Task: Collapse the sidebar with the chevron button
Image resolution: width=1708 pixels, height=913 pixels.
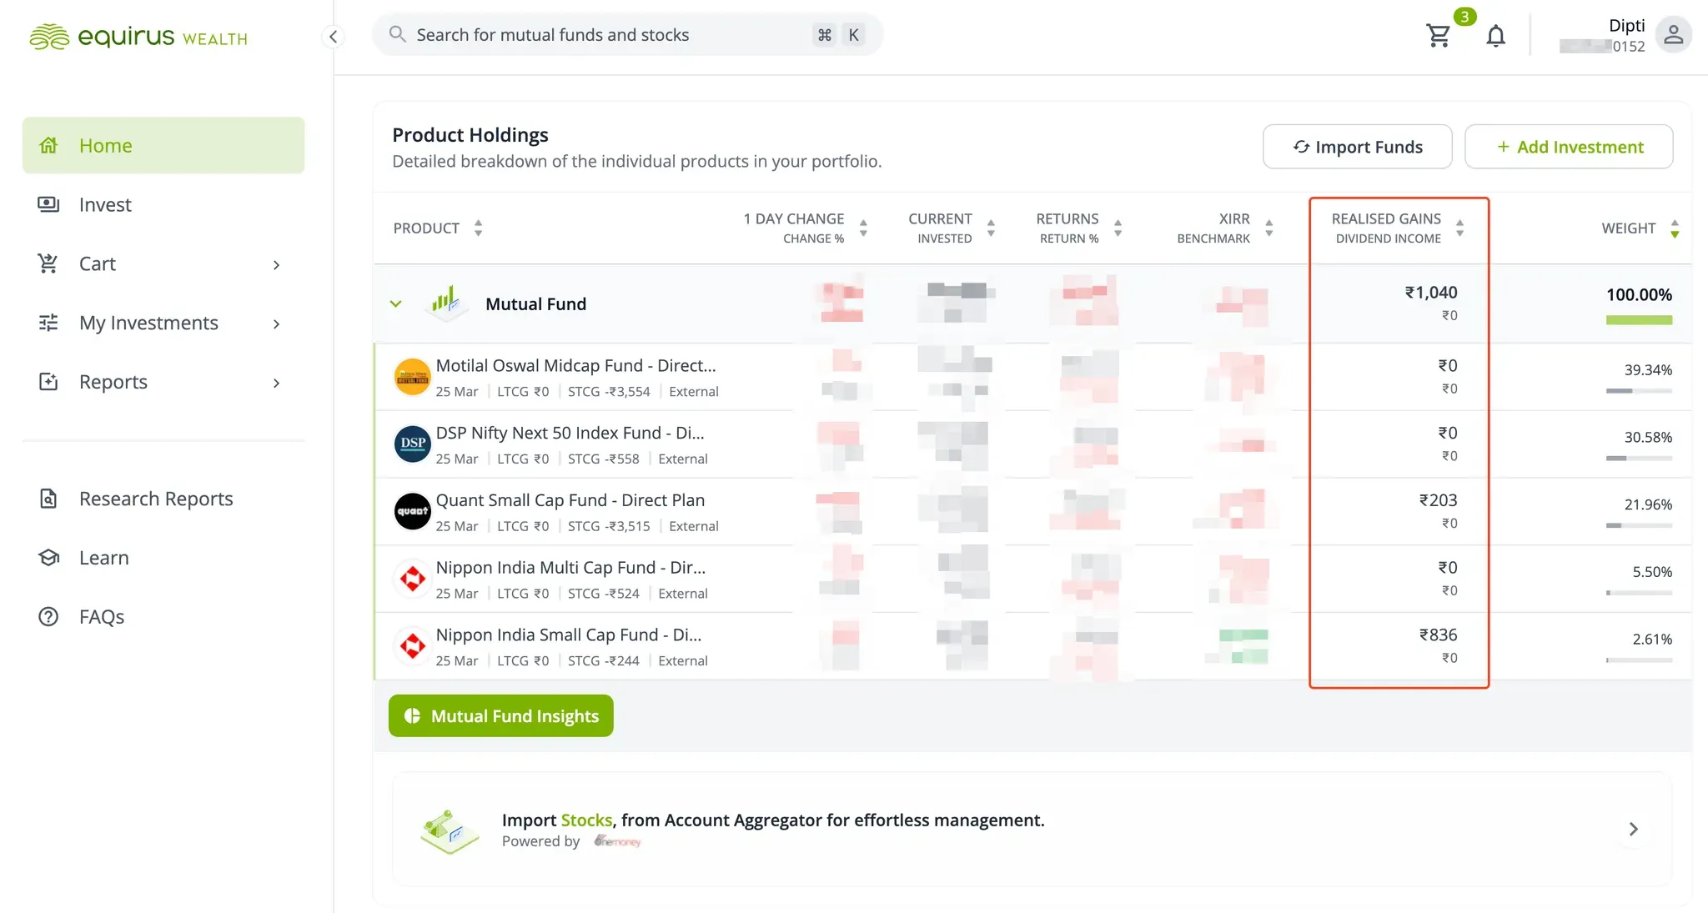Action: (x=333, y=36)
